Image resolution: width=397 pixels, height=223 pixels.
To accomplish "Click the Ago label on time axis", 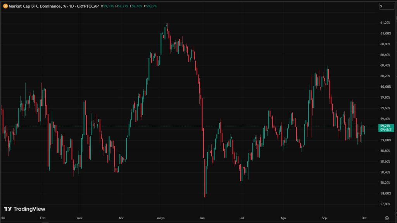I will (x=283, y=218).
